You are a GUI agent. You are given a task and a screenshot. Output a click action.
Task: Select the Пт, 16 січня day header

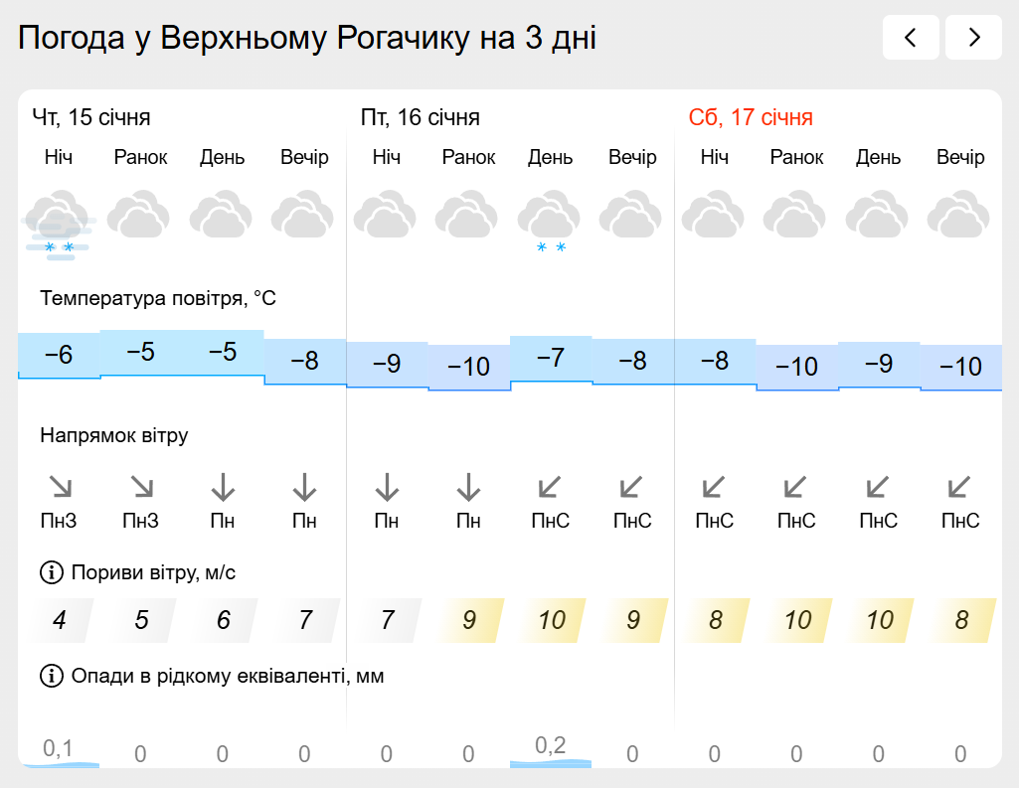(x=420, y=118)
